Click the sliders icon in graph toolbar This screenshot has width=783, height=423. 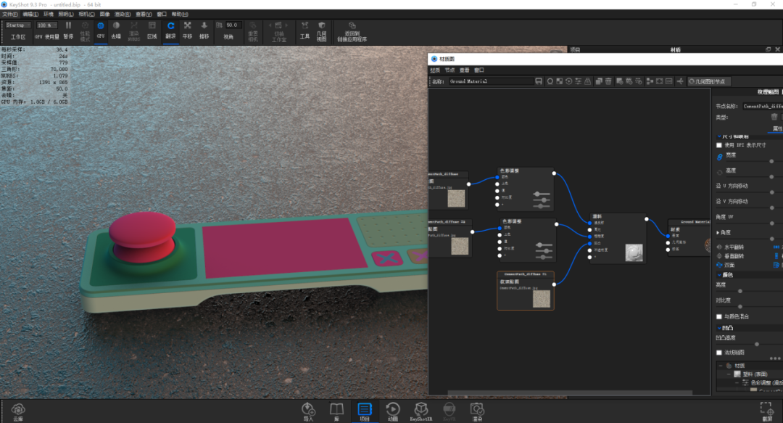coord(579,81)
